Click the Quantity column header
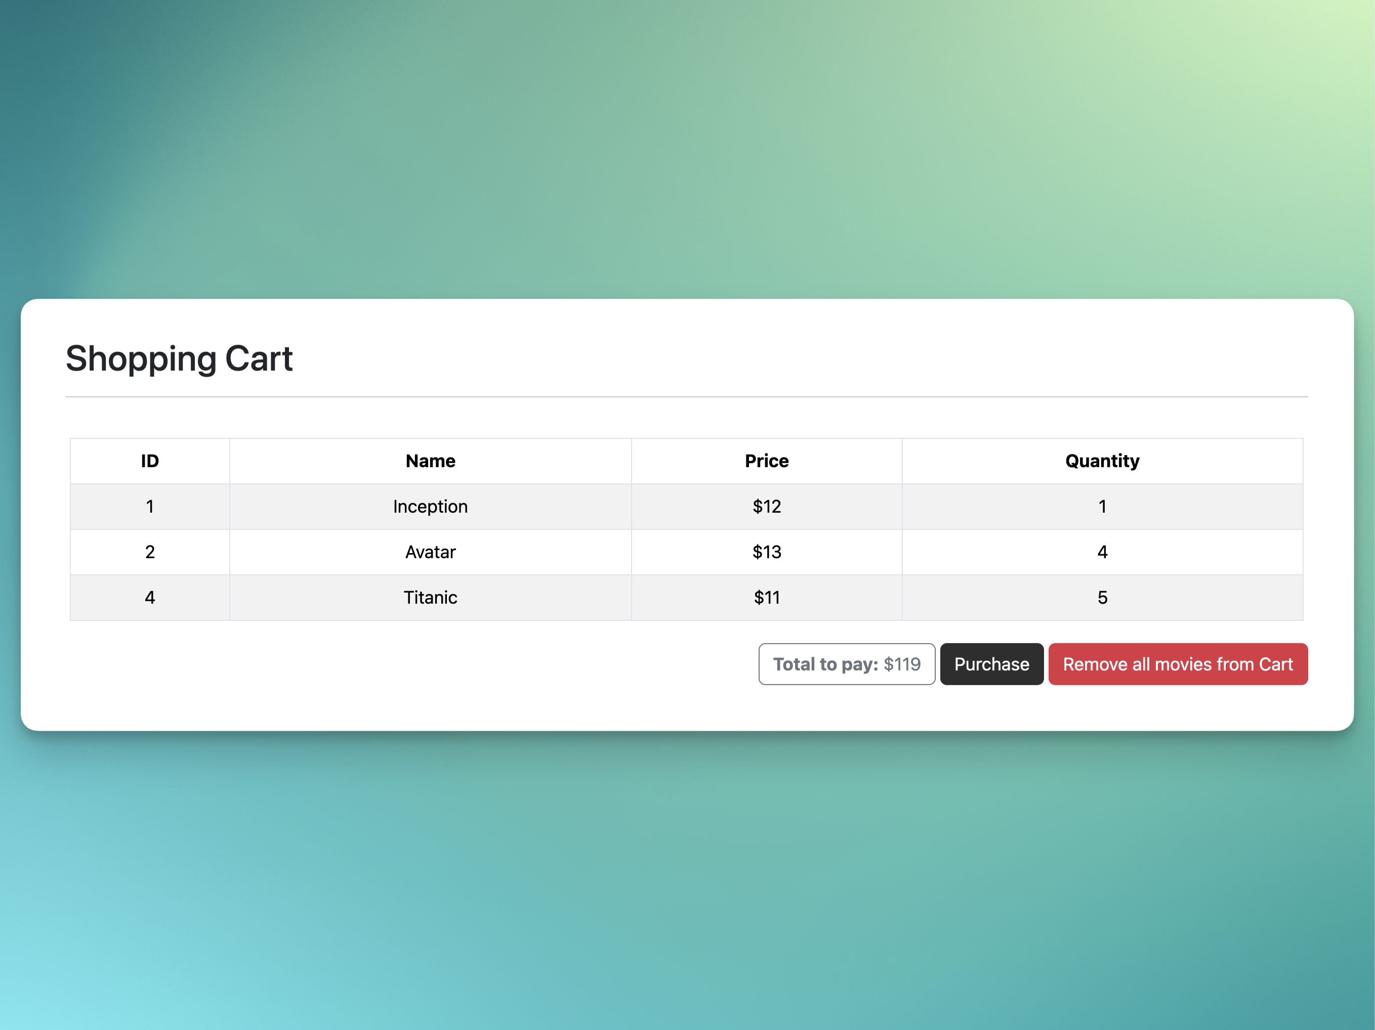 coord(1102,461)
